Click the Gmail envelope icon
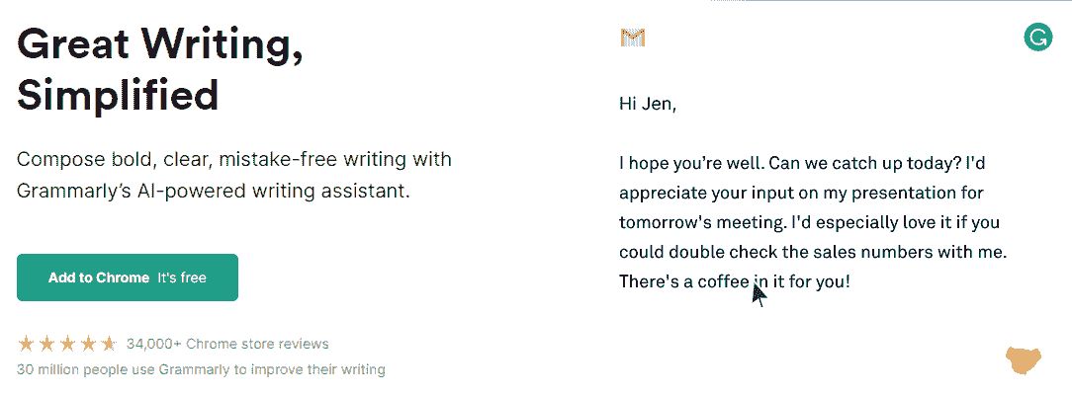Image resolution: width=1072 pixels, height=396 pixels. (632, 38)
